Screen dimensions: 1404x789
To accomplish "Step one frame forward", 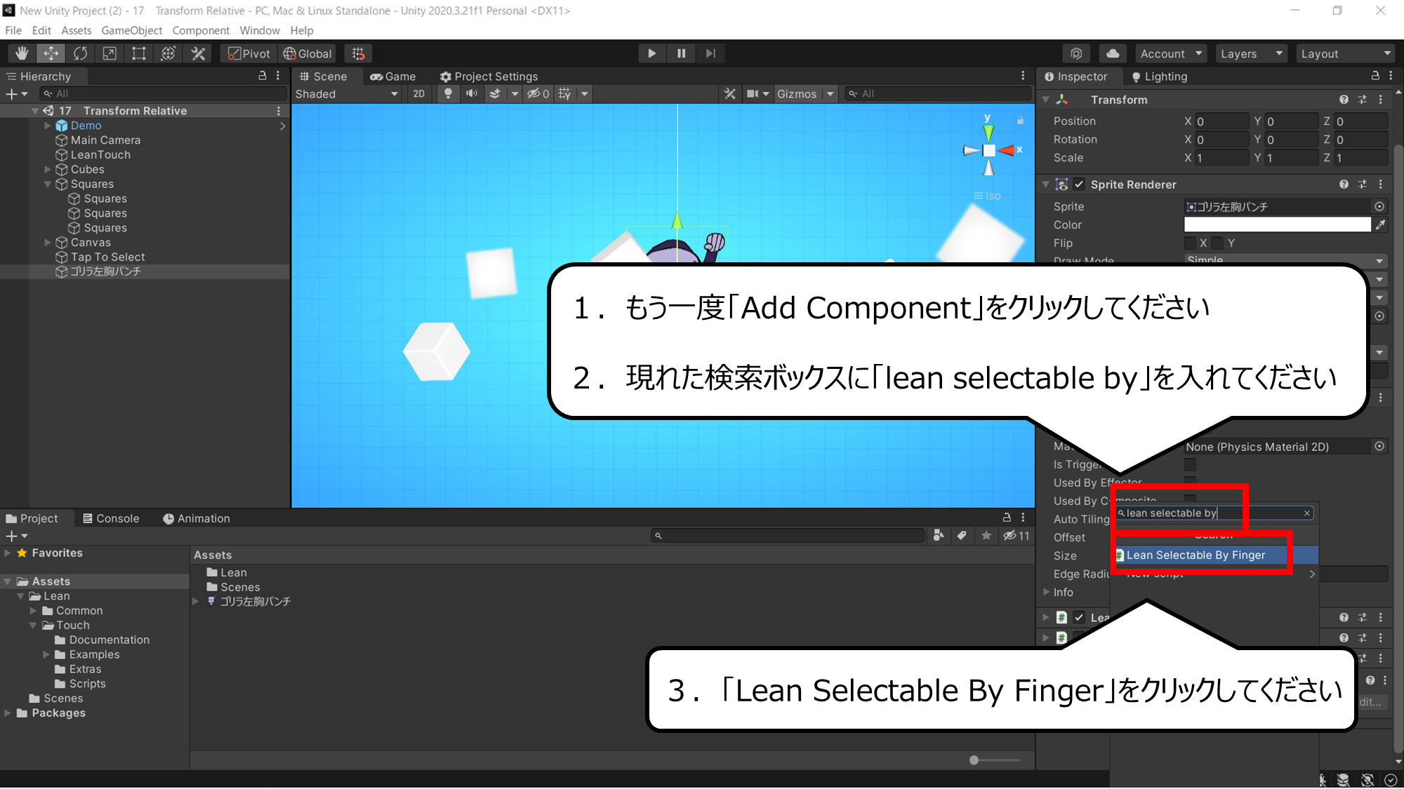I will (x=710, y=53).
